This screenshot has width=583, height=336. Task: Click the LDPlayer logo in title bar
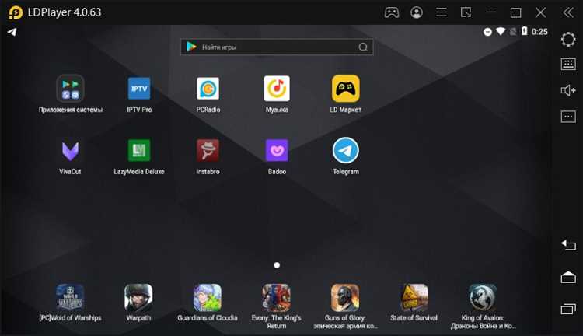16,12
